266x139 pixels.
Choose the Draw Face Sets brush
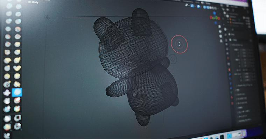[17, 101]
